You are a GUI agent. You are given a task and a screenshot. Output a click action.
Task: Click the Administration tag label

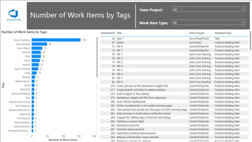[22, 123]
